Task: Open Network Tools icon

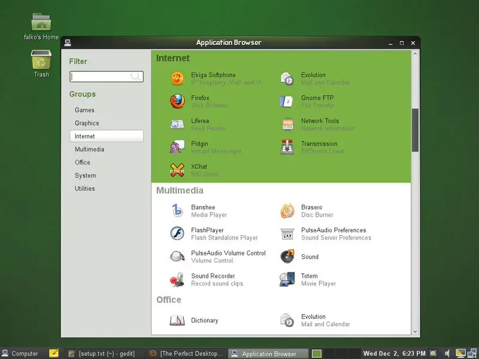Action: pyautogui.click(x=287, y=124)
